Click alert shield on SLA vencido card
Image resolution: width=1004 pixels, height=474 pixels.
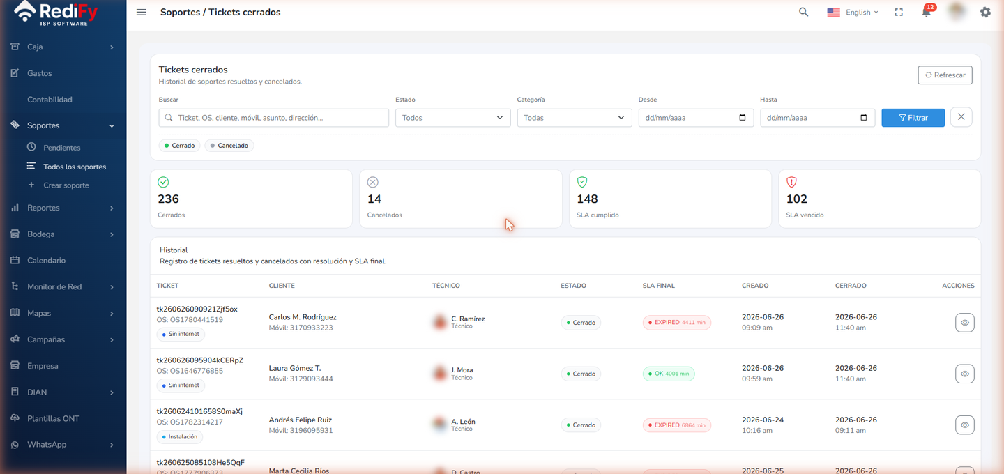pos(791,182)
